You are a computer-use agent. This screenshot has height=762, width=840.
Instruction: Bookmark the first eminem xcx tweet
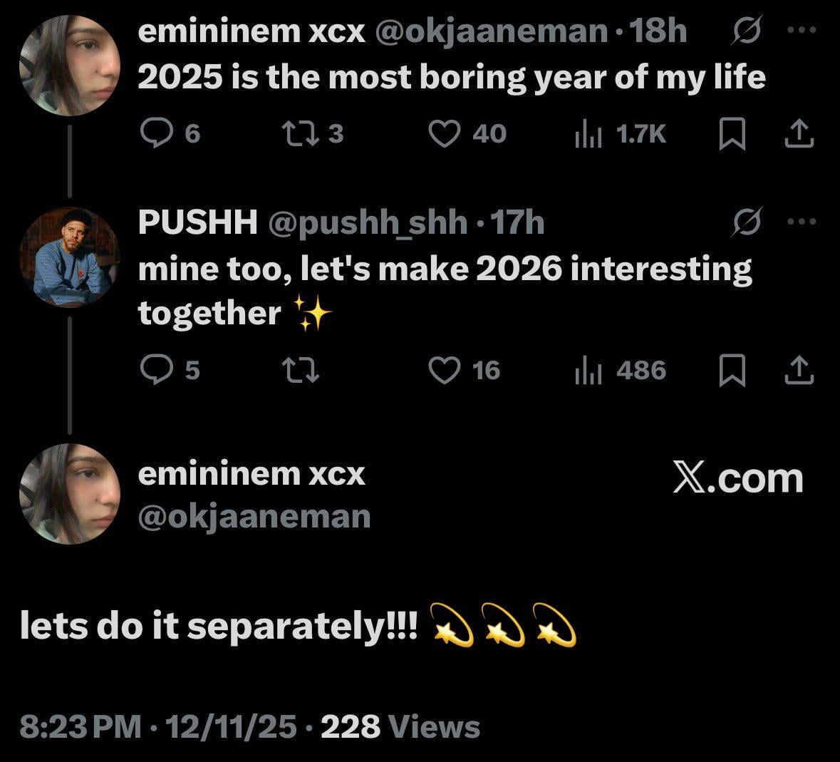(732, 134)
